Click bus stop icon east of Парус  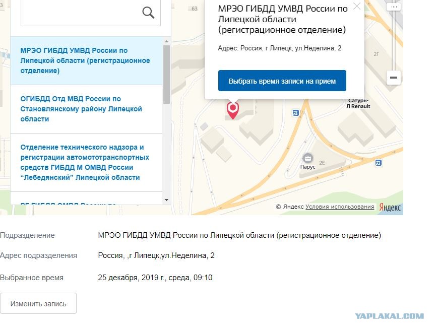coord(378,163)
